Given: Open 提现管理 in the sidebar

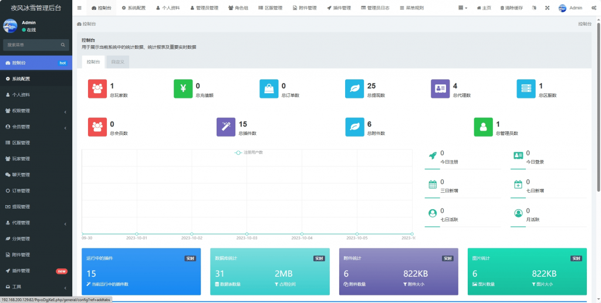Looking at the screenshot, I should [36, 206].
